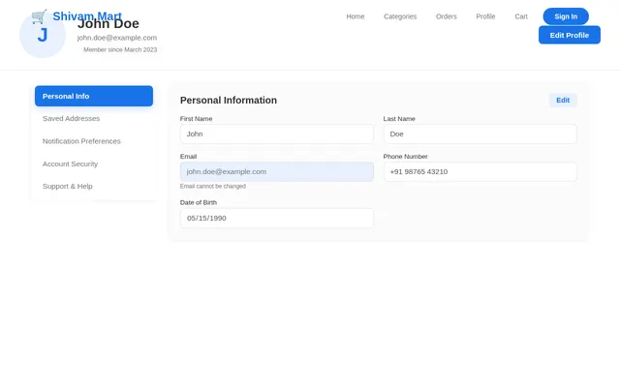The image size is (620, 387).
Task: Click the Sign In button
Action: tap(566, 16)
